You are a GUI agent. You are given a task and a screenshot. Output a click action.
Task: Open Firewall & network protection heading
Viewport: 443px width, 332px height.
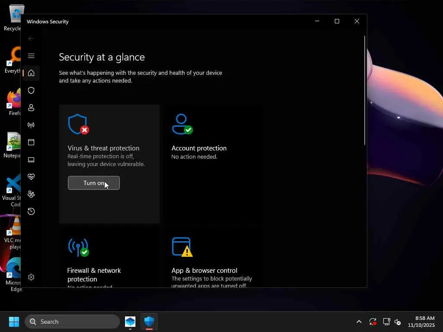click(94, 275)
